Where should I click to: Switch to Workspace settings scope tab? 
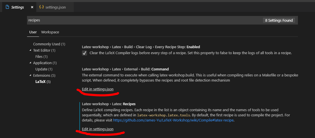(50, 32)
